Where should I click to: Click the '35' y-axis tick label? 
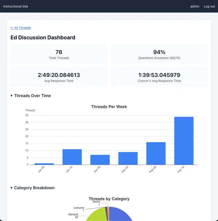click(x=27, y=115)
